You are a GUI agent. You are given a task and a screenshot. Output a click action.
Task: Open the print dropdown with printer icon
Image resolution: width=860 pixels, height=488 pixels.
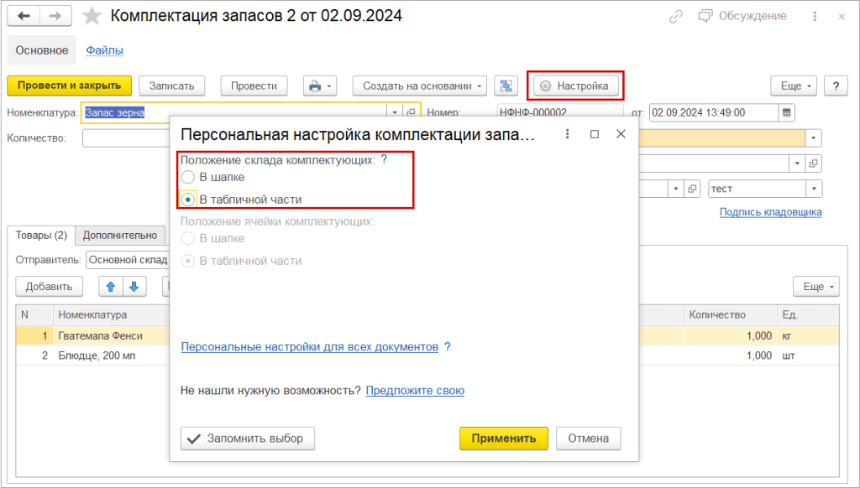point(319,86)
